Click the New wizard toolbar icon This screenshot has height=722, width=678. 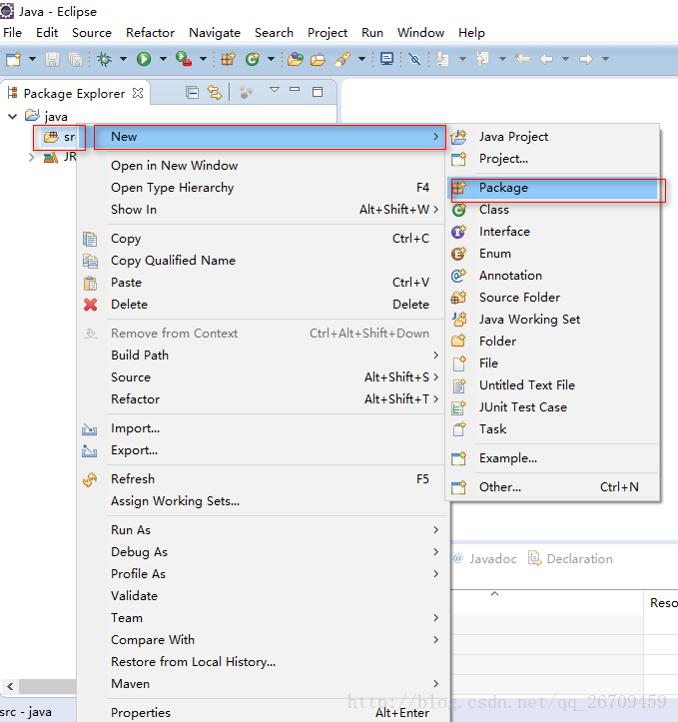pos(13,59)
